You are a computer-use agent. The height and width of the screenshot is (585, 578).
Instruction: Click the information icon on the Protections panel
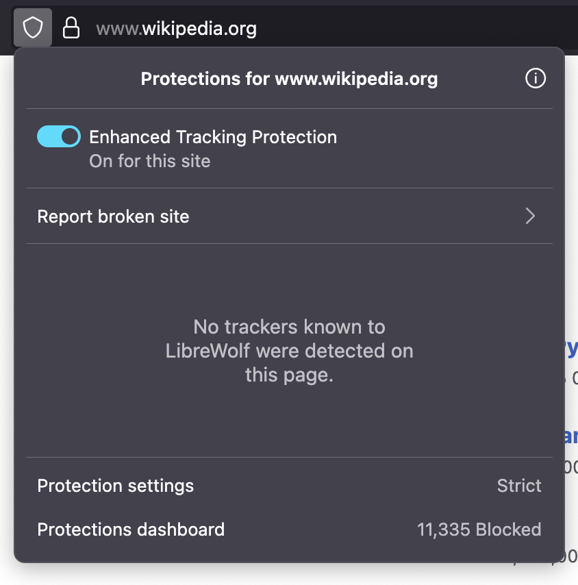[535, 78]
